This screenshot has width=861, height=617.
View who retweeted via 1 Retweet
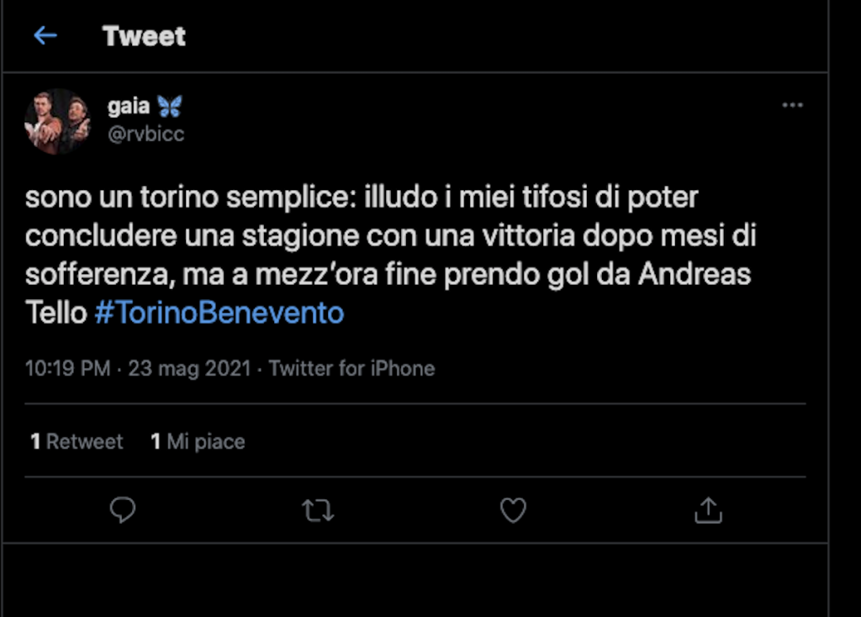(x=77, y=441)
